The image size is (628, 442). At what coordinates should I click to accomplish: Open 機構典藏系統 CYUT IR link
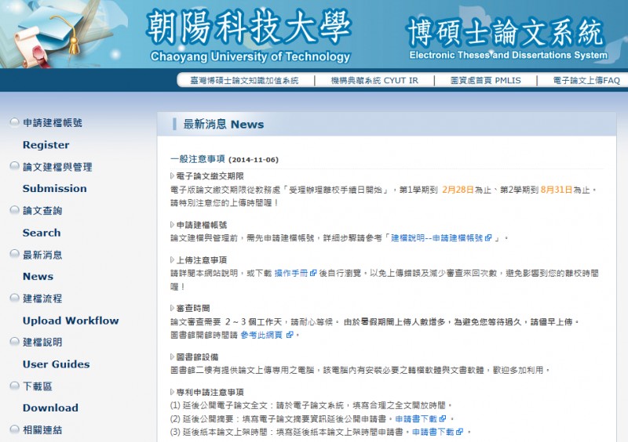(x=374, y=81)
